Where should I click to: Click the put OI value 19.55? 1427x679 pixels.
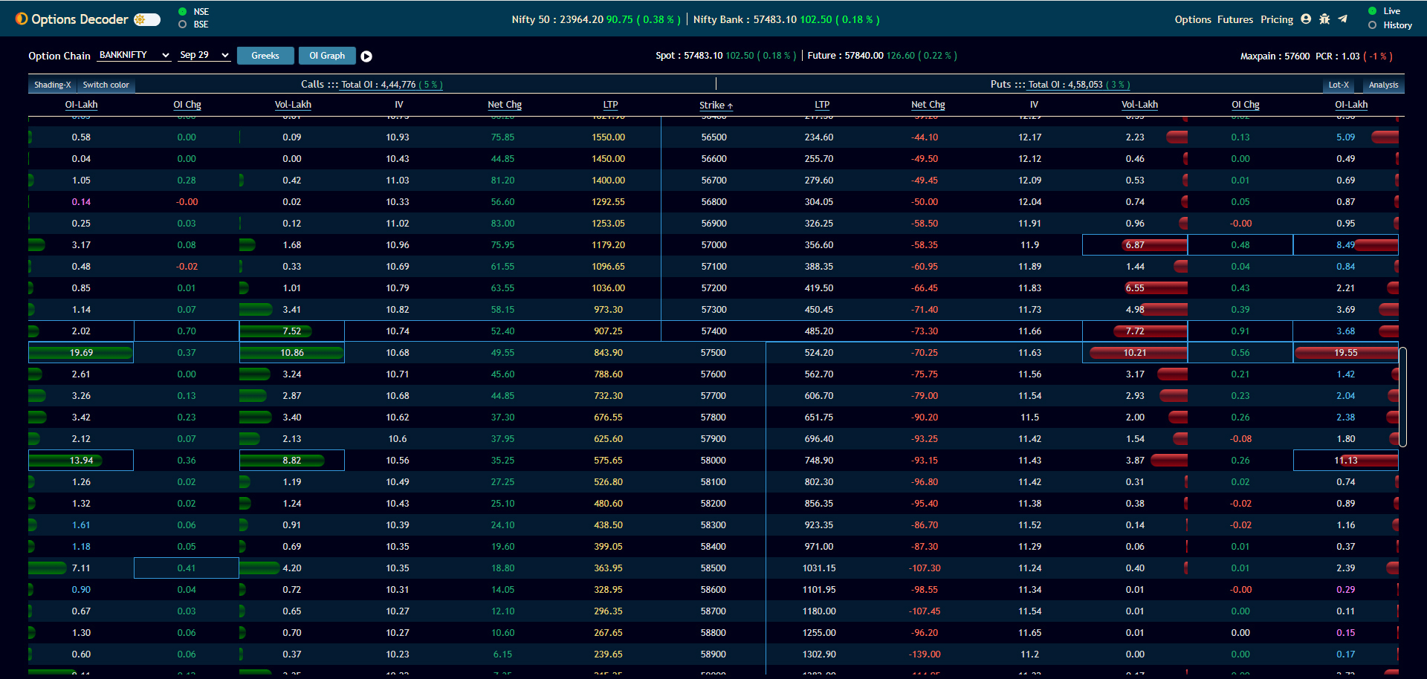tap(1345, 353)
